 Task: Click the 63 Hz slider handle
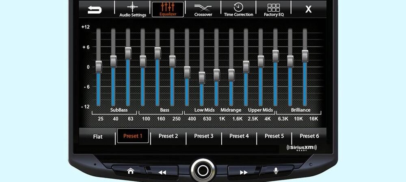[x=128, y=53]
